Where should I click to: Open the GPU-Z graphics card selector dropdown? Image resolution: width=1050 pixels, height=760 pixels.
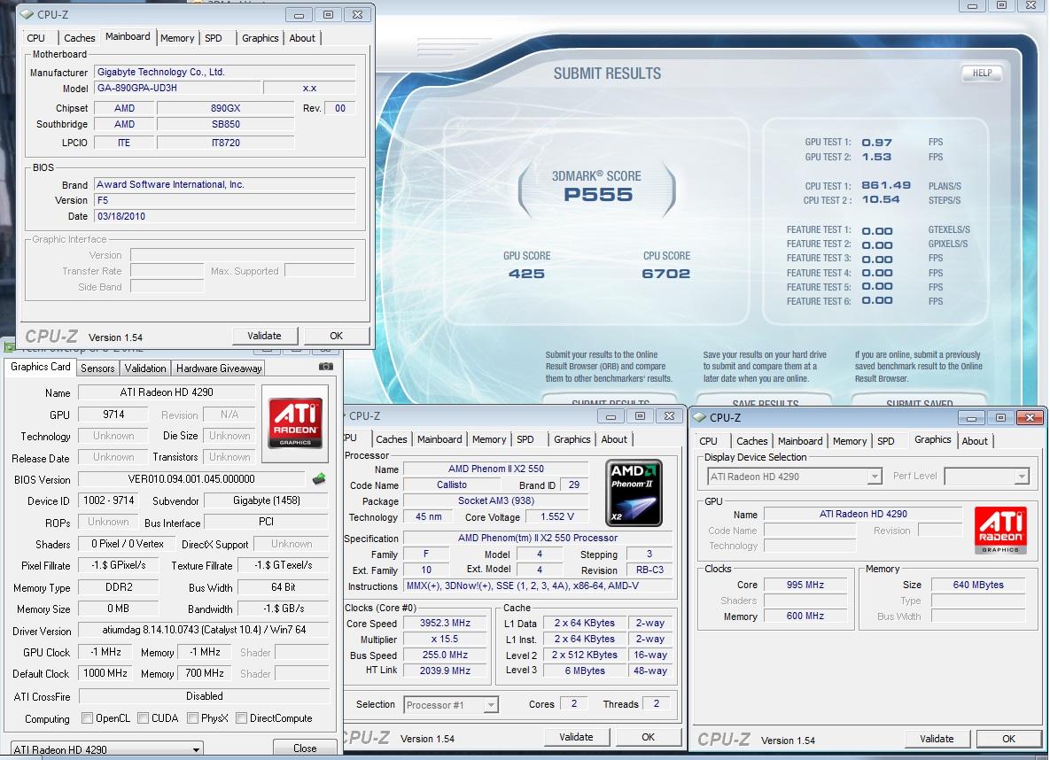click(196, 749)
